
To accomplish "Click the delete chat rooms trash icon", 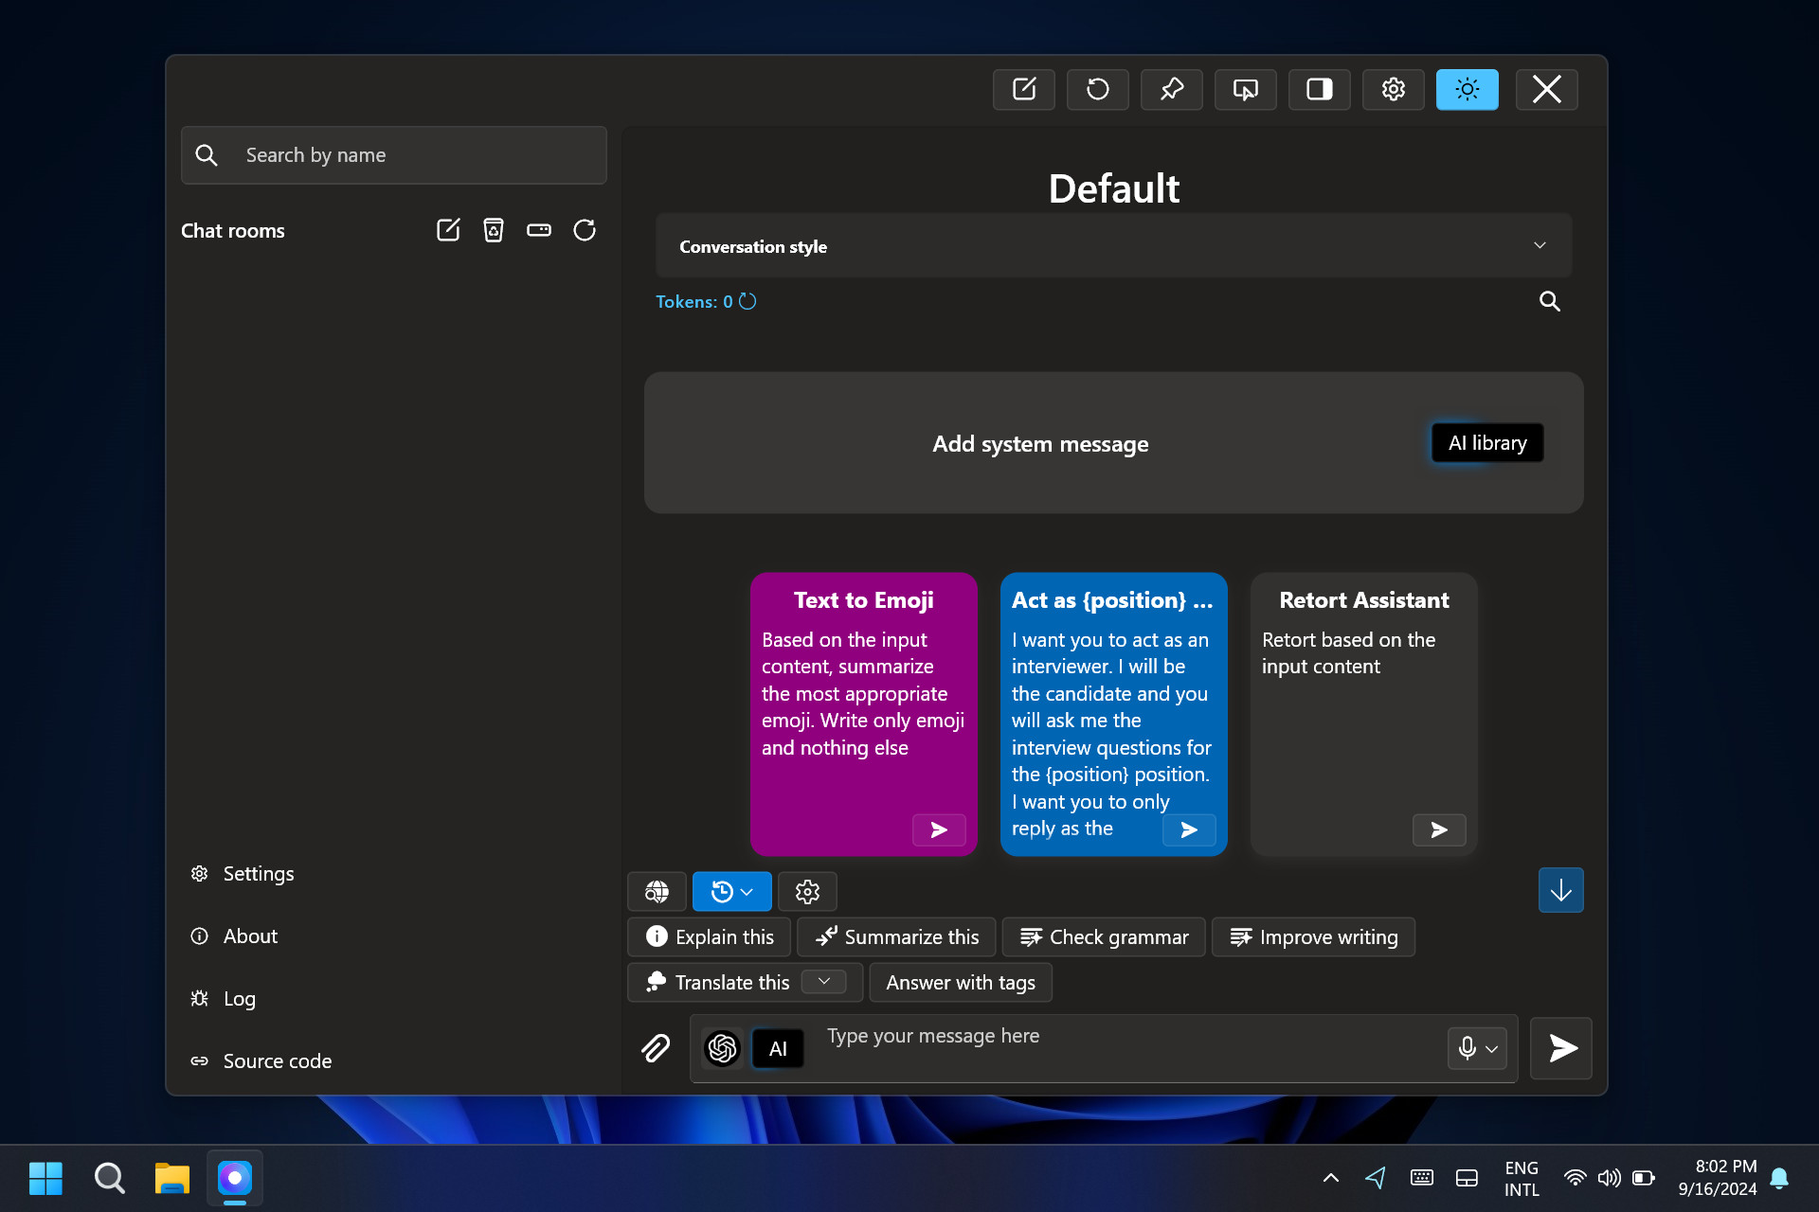I will tap(493, 230).
